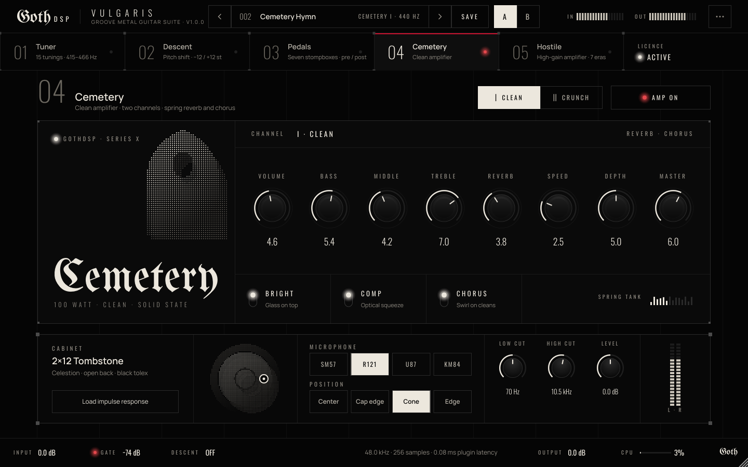This screenshot has width=748, height=467.
Task: Set mic position to Edge
Action: tap(452, 402)
